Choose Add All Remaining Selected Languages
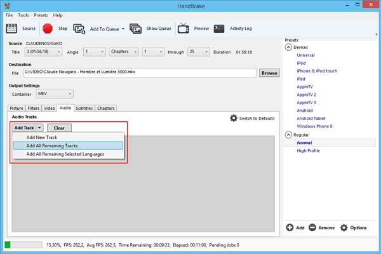The image size is (381, 254). tap(69, 154)
